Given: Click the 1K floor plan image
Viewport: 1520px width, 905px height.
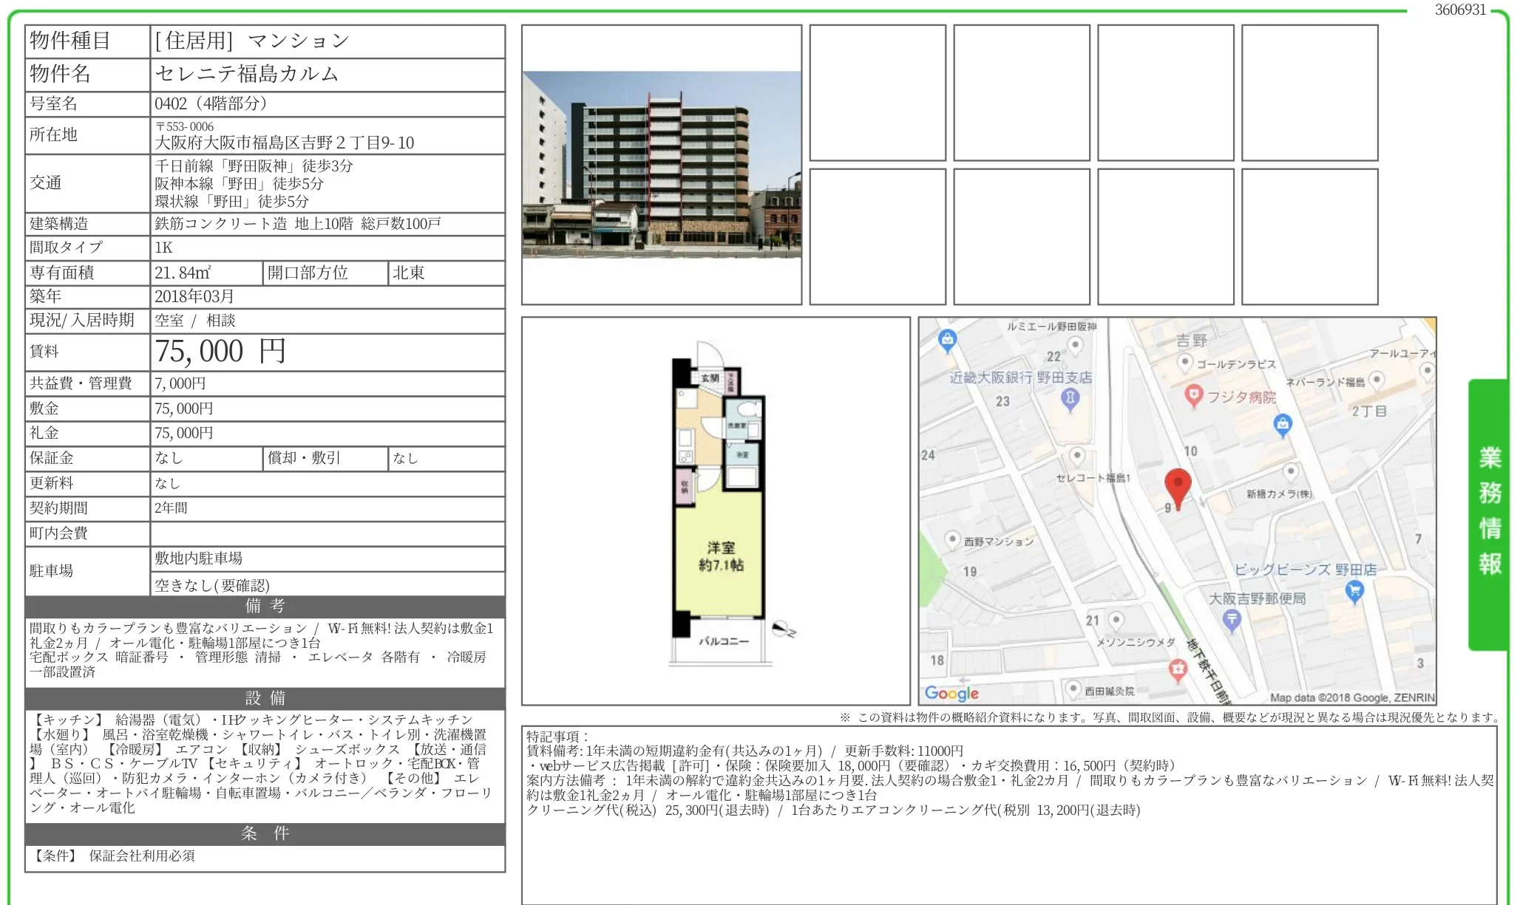Looking at the screenshot, I should tap(716, 510).
